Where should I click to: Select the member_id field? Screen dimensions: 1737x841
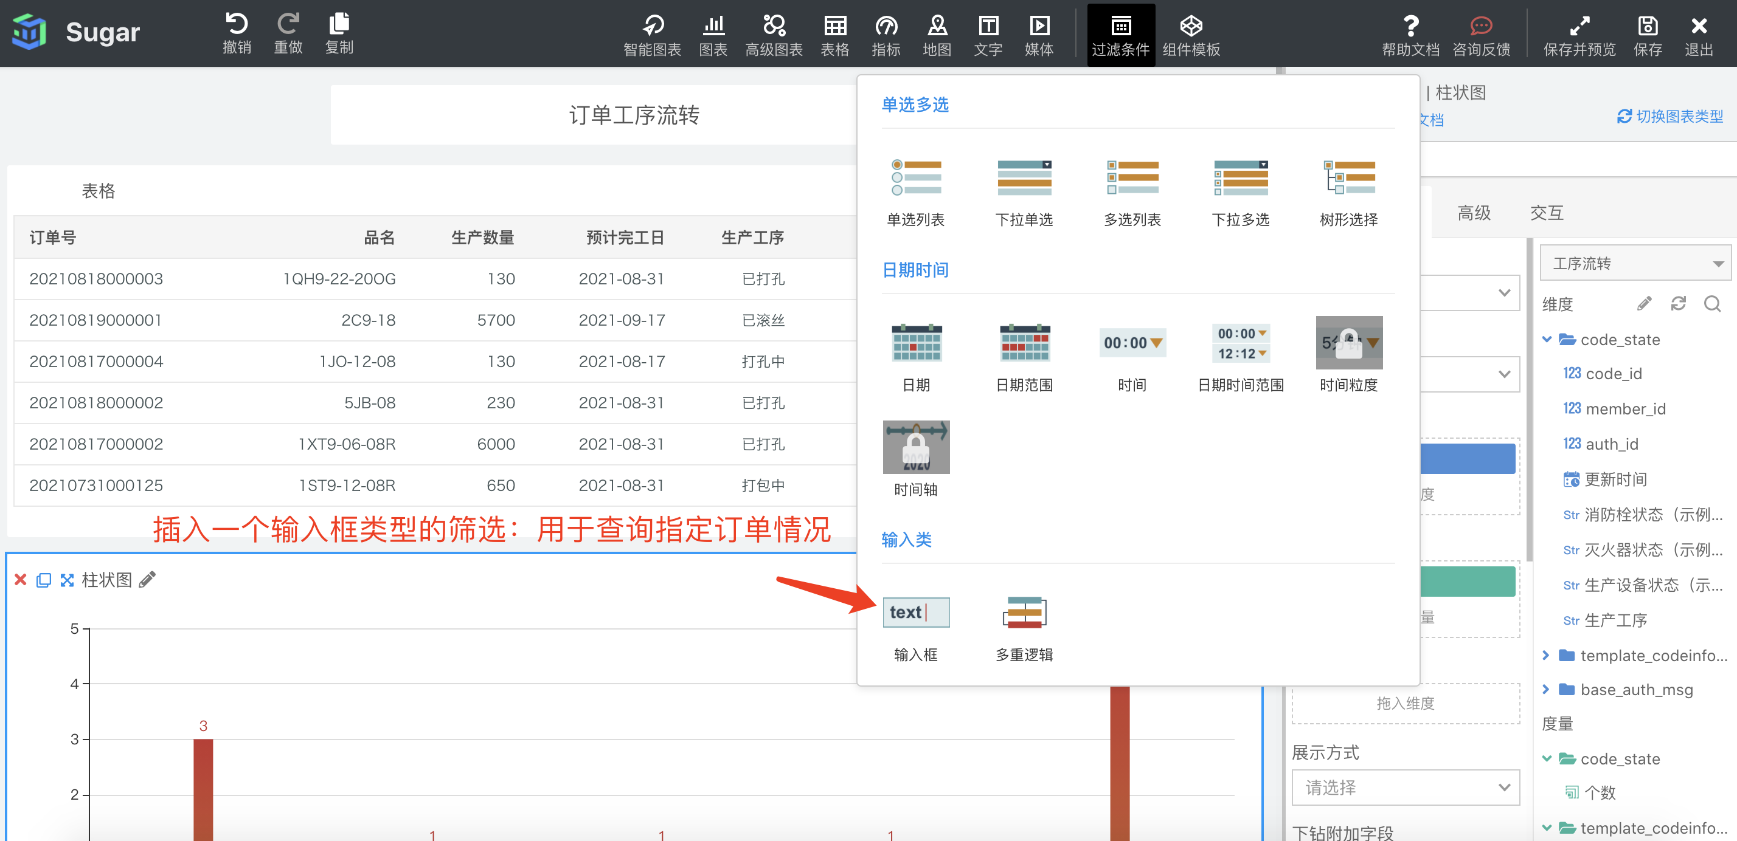click(1614, 408)
